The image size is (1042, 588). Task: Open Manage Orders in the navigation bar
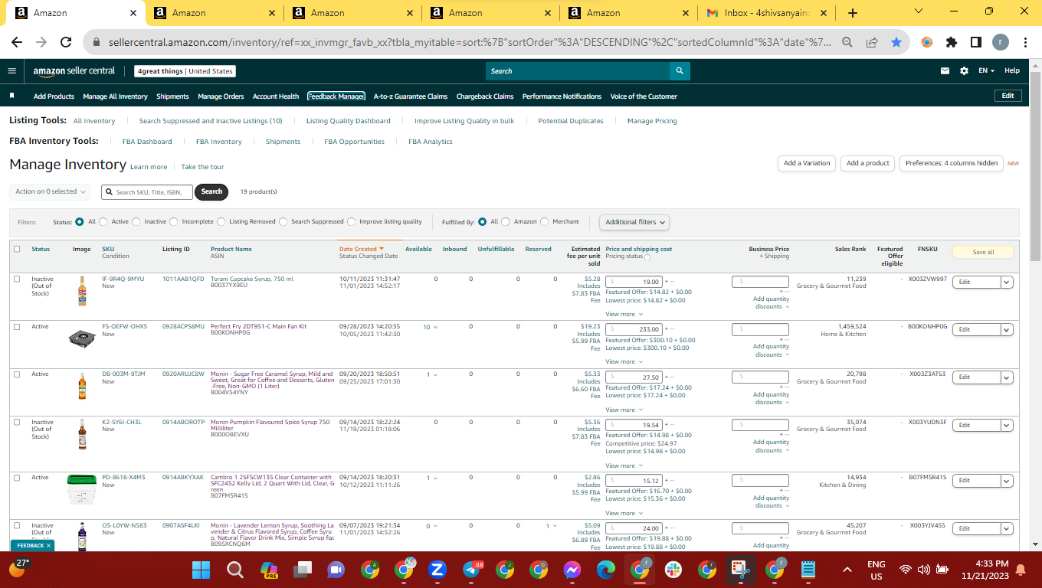point(221,96)
